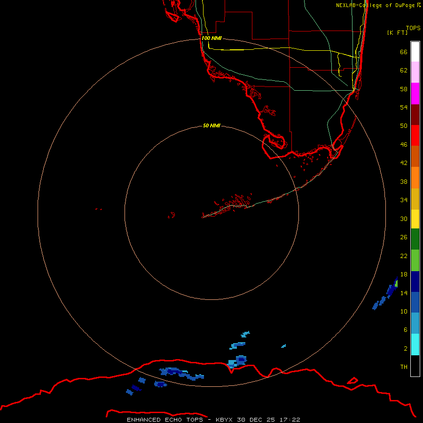The height and width of the screenshot is (423, 423).
Task: Click the '10' legend value
Action: (x=404, y=311)
